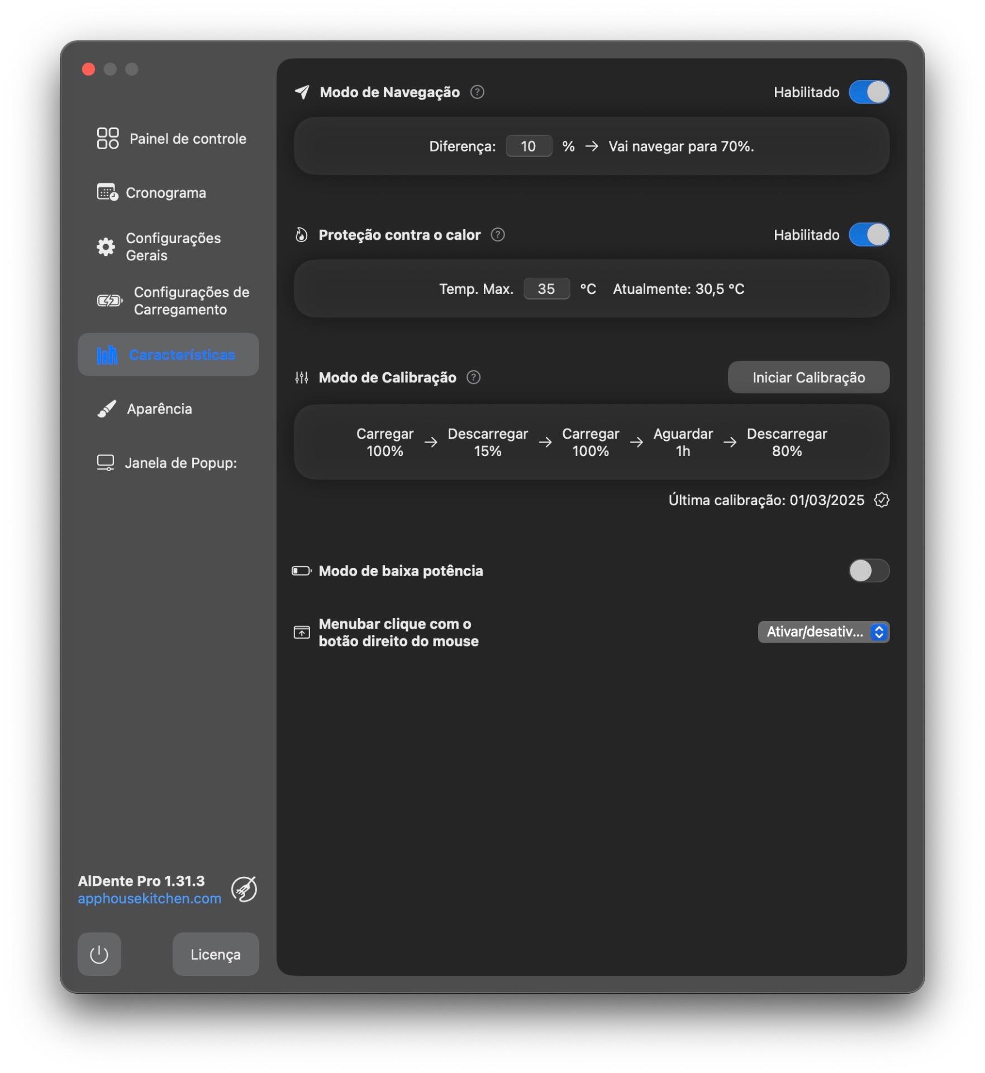Enable Modo de baixa potência switch
Screen dimensions: 985x1073
pyautogui.click(x=868, y=571)
